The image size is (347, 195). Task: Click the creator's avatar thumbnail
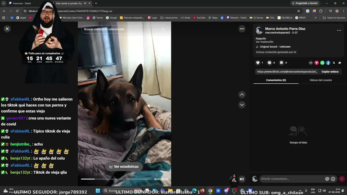(x=259, y=31)
